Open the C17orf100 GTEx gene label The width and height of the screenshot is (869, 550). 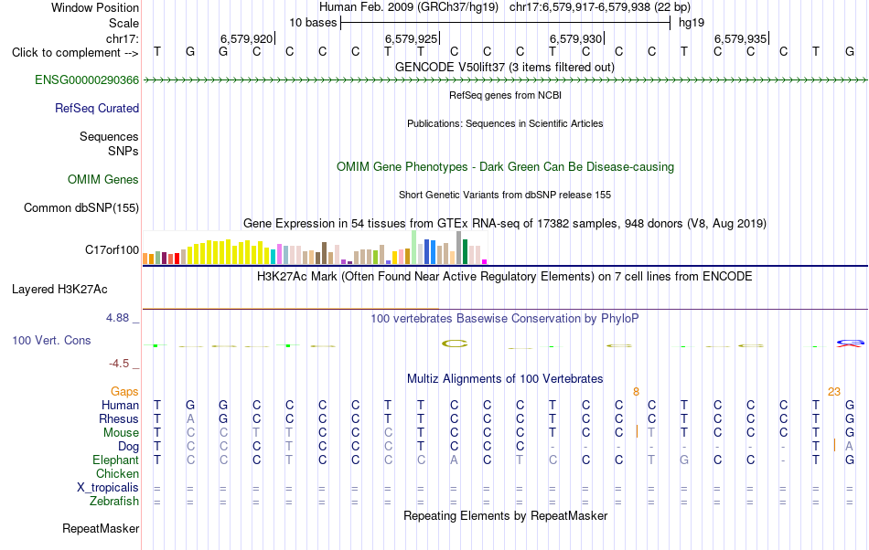click(x=112, y=250)
